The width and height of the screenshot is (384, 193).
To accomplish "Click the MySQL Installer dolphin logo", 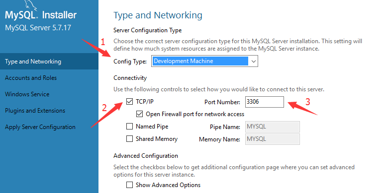I will pyautogui.click(x=31, y=5).
